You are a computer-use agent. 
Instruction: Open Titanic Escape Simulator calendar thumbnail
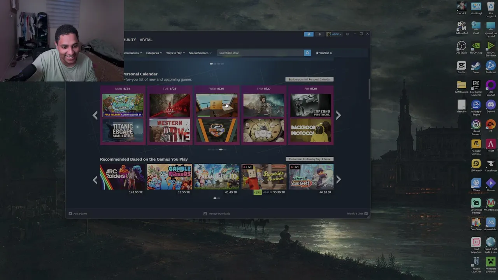pos(123,131)
